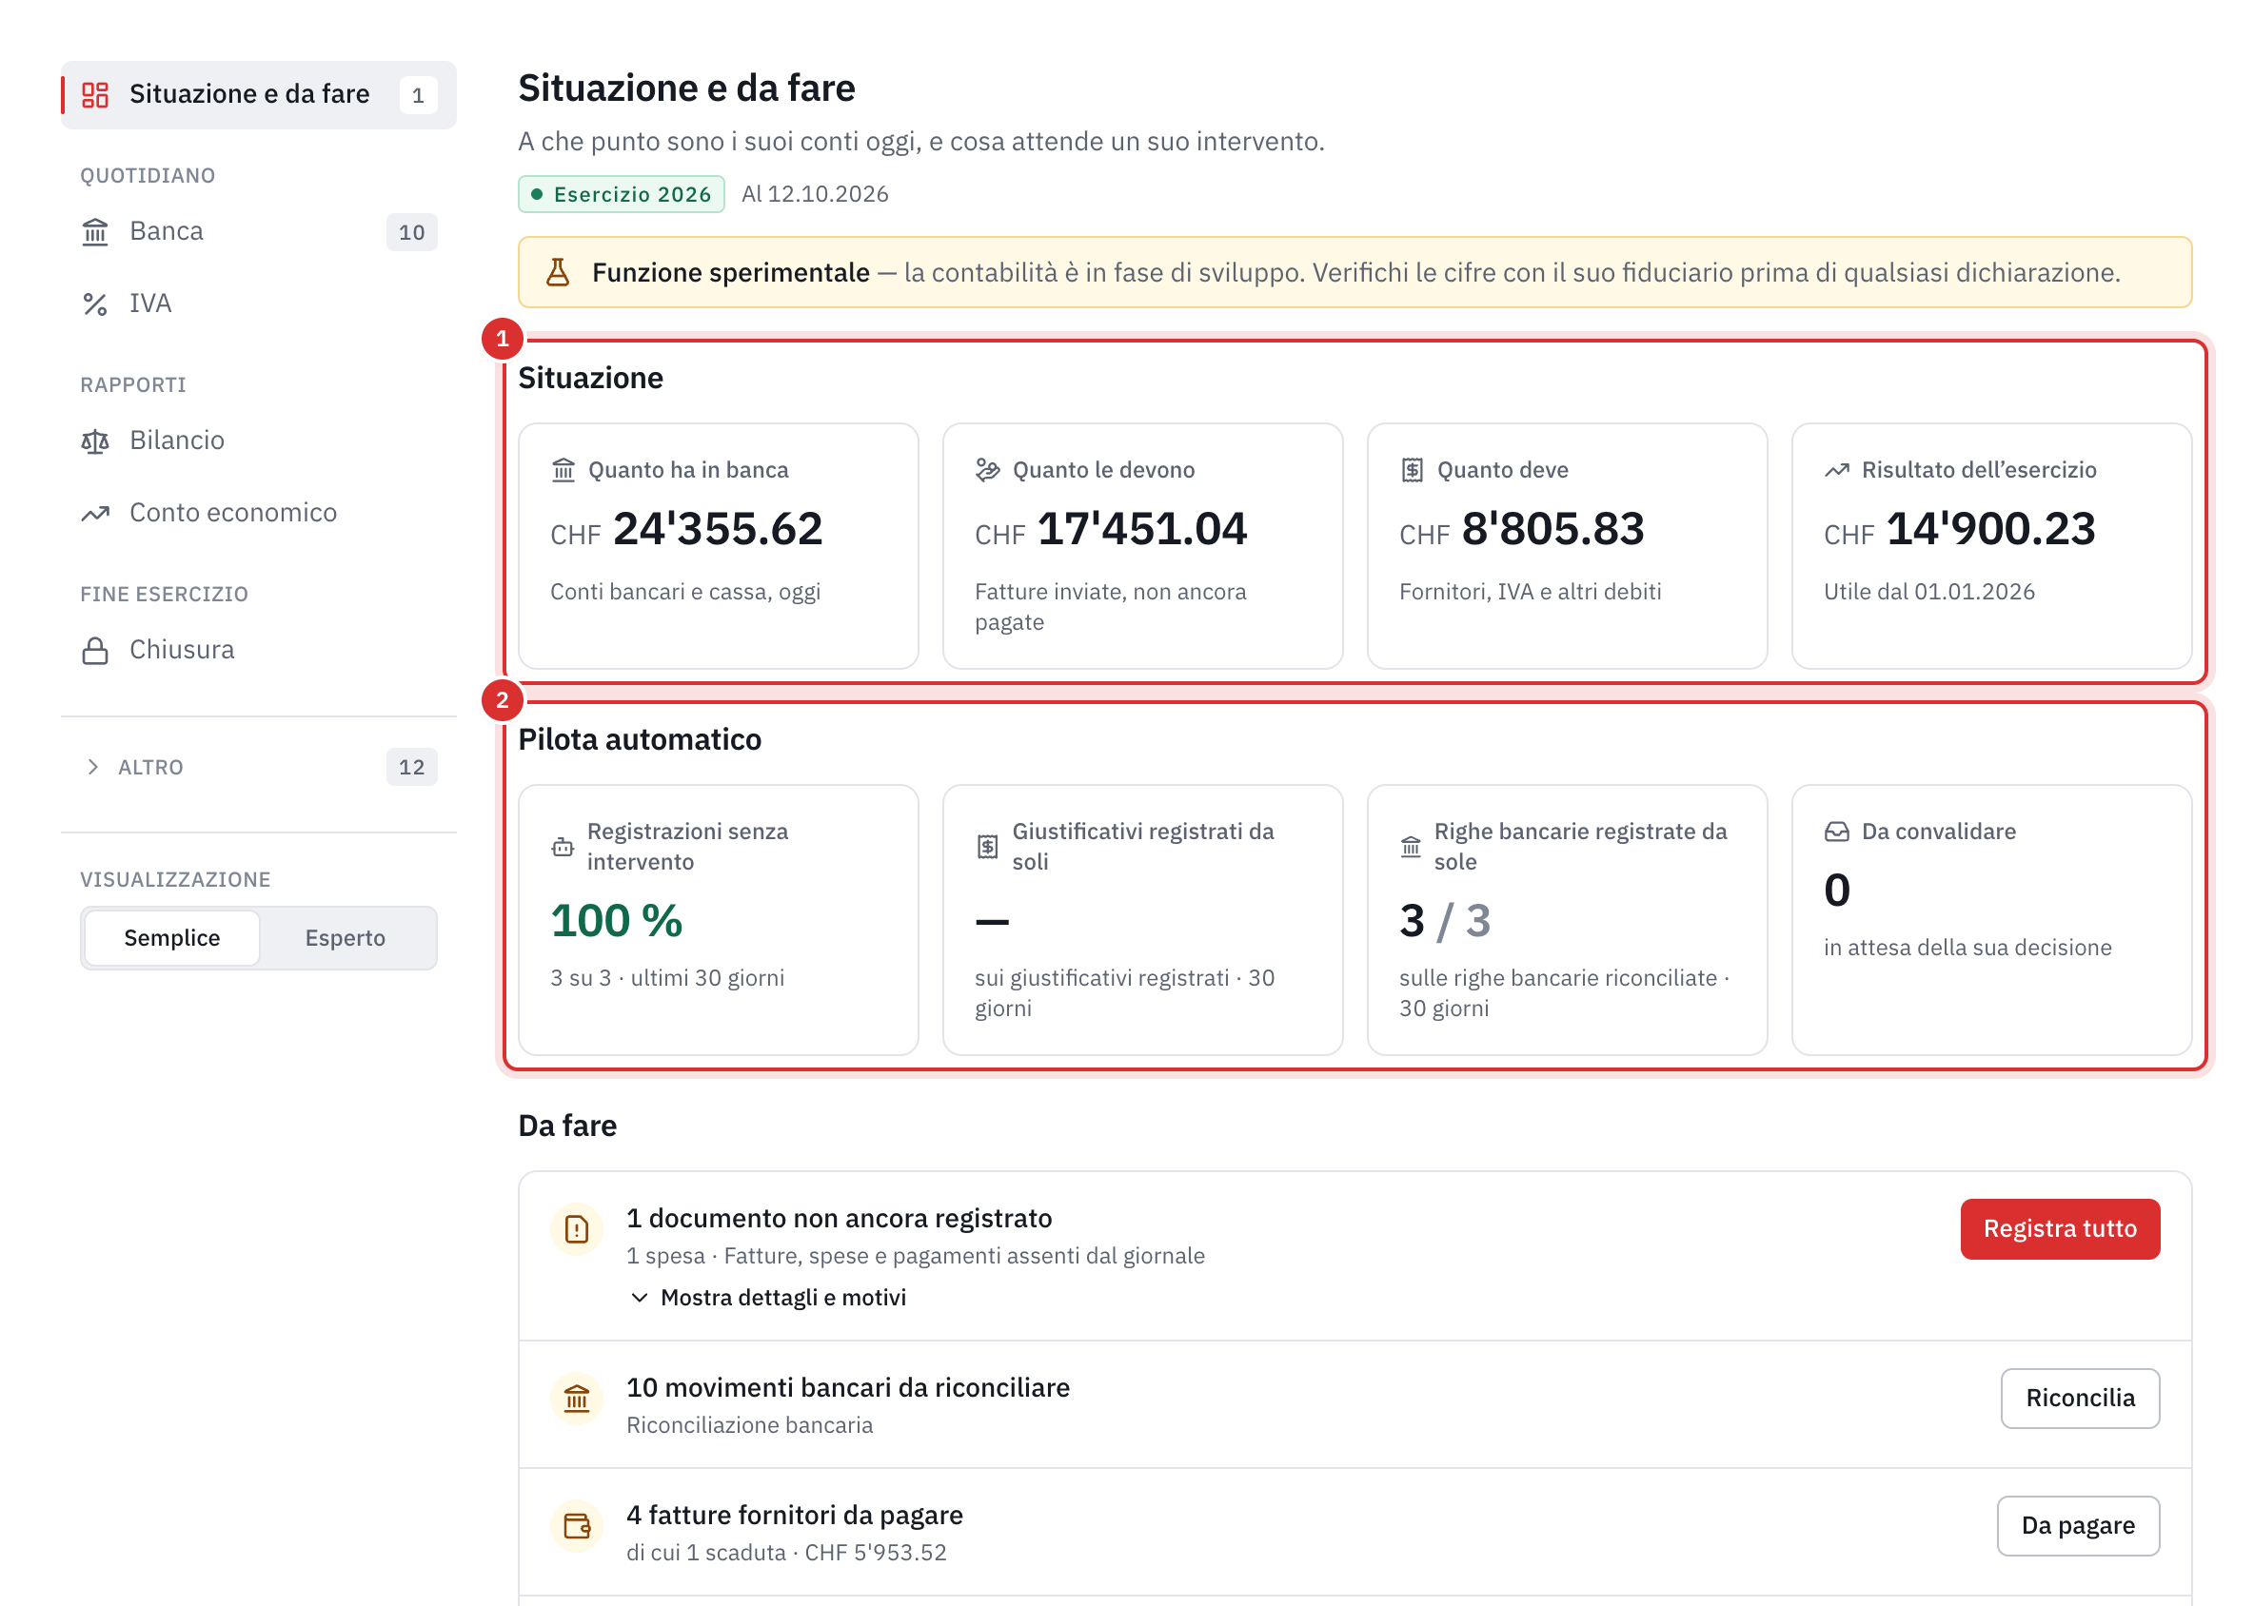Image resolution: width=2254 pixels, height=1606 pixels.
Task: Click the amount 24'355.62
Action: click(718, 529)
